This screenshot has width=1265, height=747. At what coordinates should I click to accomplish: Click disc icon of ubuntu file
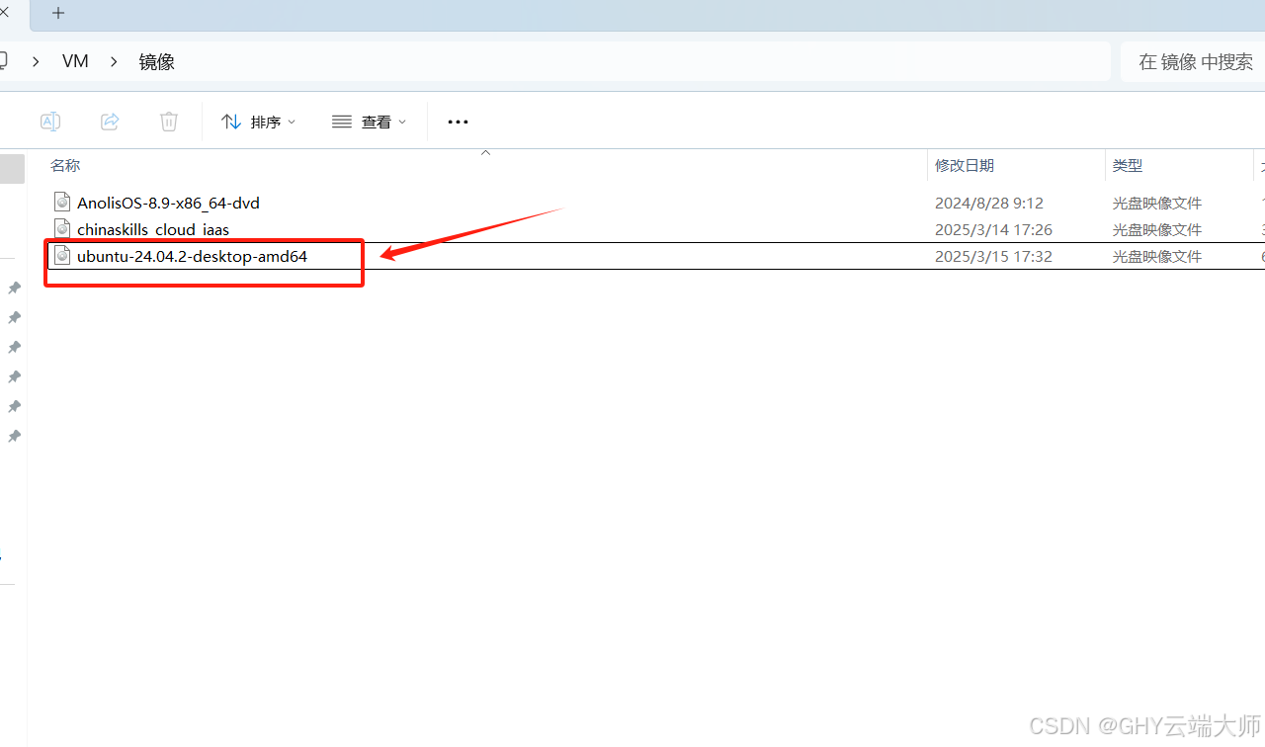tap(63, 255)
